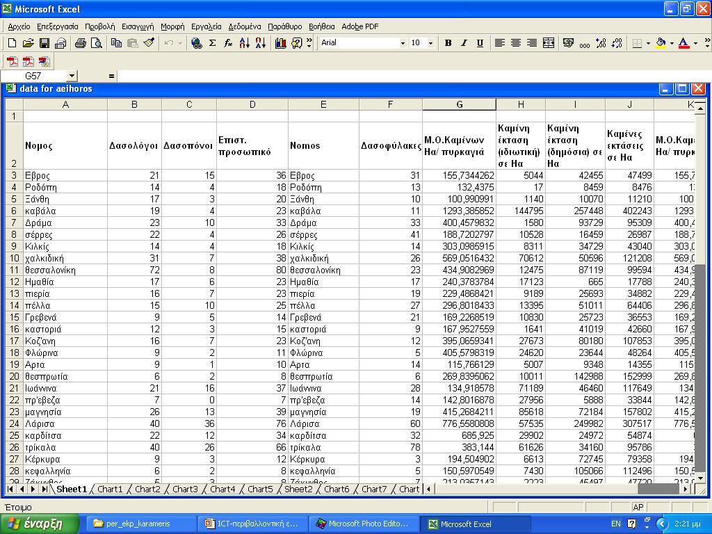Image resolution: width=712 pixels, height=534 pixels.
Task: Create a new blank workbook
Action: coord(13,43)
